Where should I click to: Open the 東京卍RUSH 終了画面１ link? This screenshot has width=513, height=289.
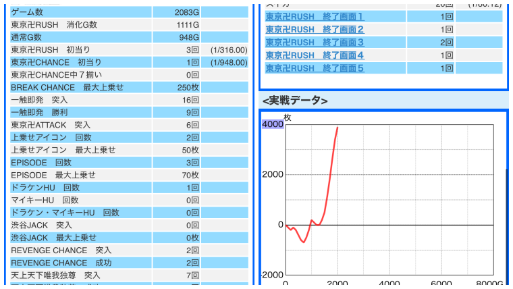pyautogui.click(x=314, y=16)
